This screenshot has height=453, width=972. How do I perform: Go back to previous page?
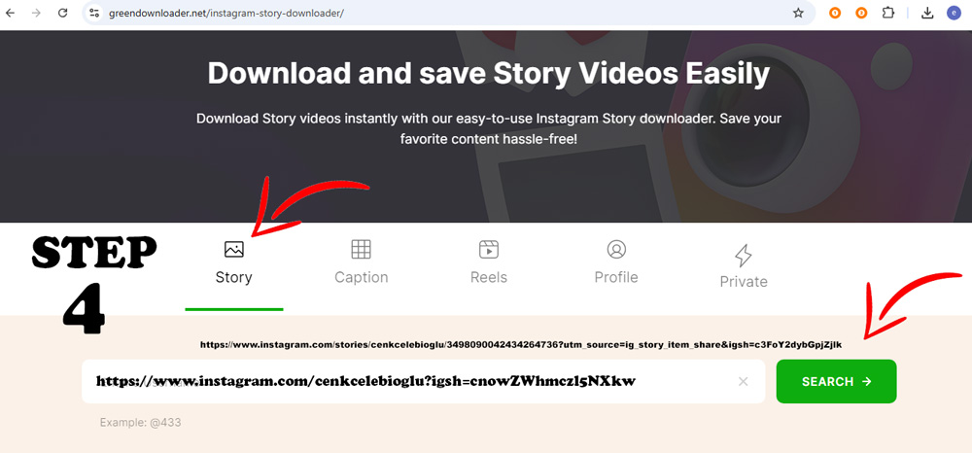click(10, 13)
